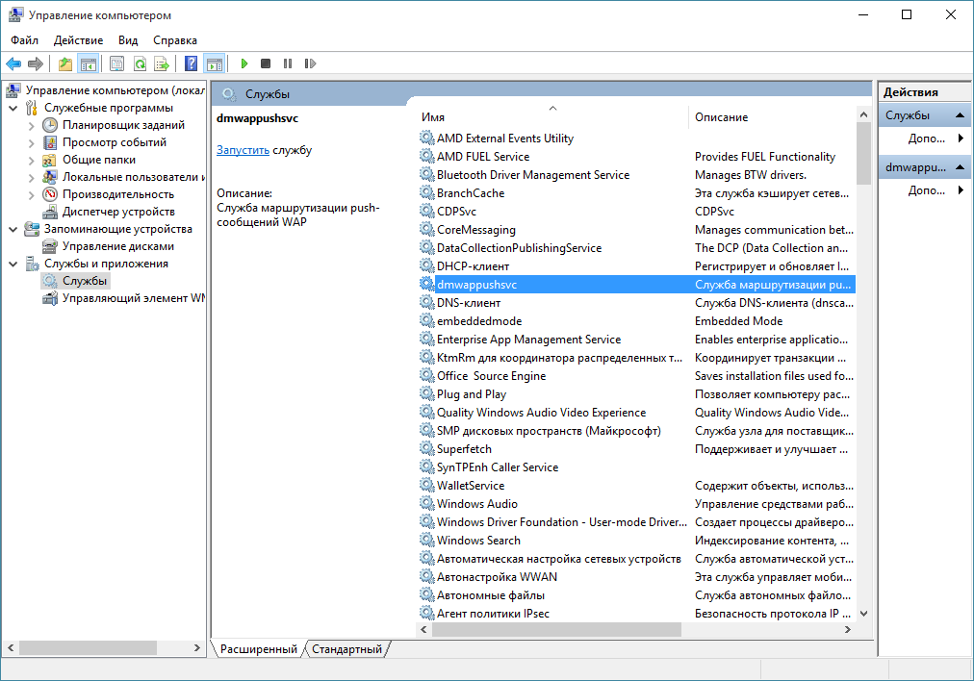Collapse the Служебные программы tree node
This screenshot has width=974, height=681.
tap(13, 108)
